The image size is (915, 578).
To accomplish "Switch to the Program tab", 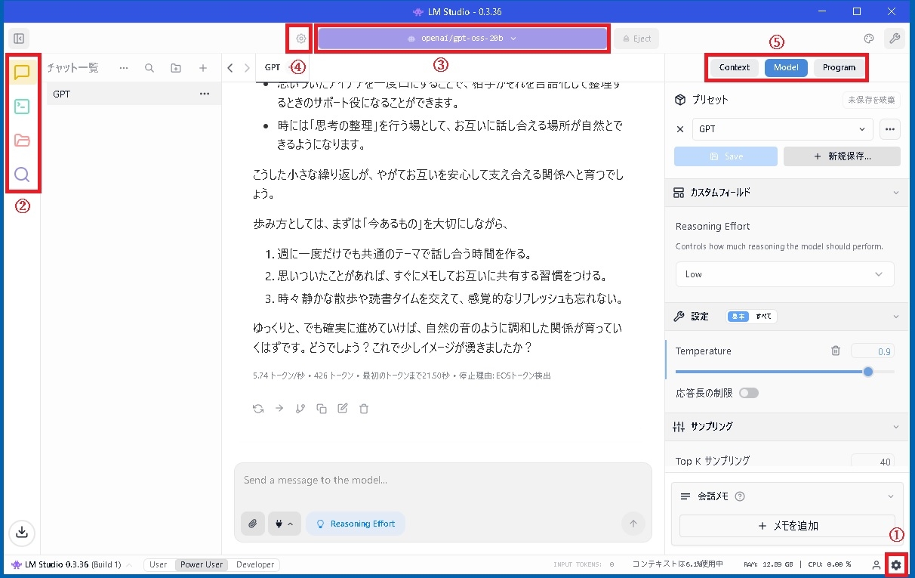I will 839,67.
